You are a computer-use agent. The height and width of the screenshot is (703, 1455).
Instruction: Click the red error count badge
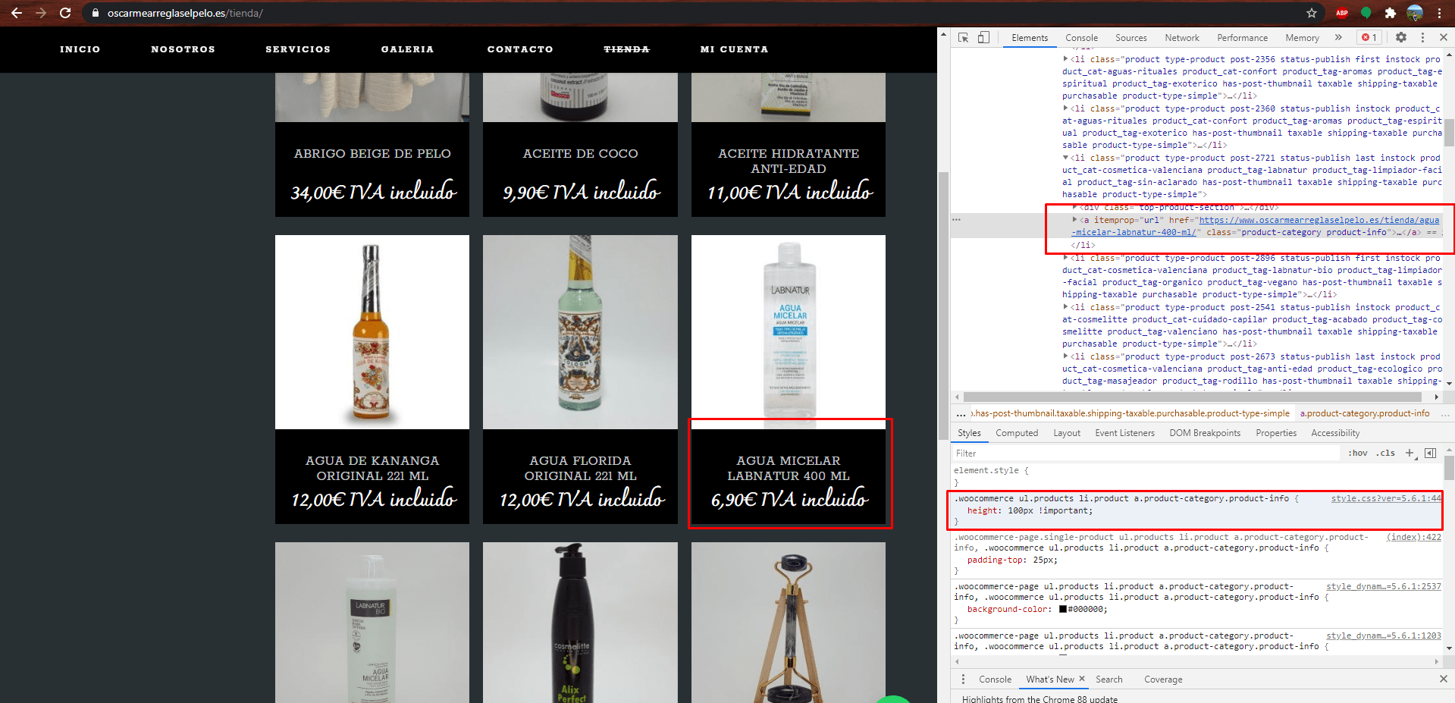1369,37
